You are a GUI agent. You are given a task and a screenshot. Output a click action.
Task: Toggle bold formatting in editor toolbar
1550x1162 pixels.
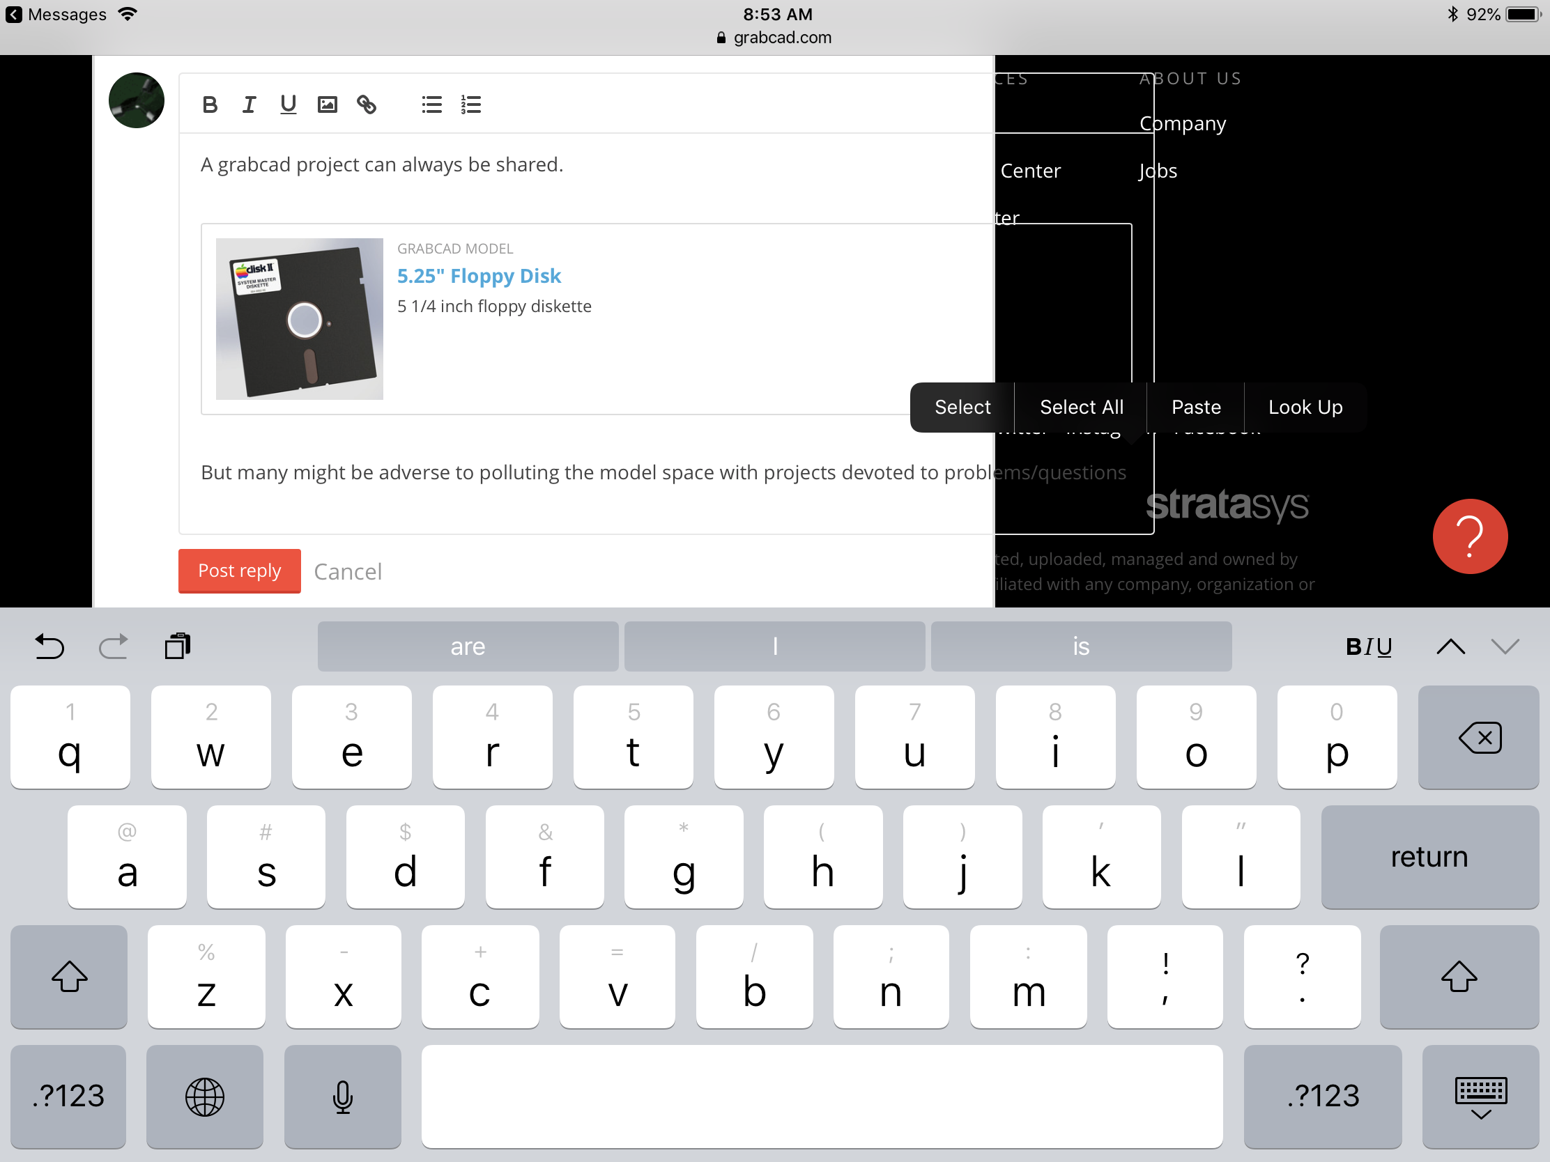pos(210,105)
